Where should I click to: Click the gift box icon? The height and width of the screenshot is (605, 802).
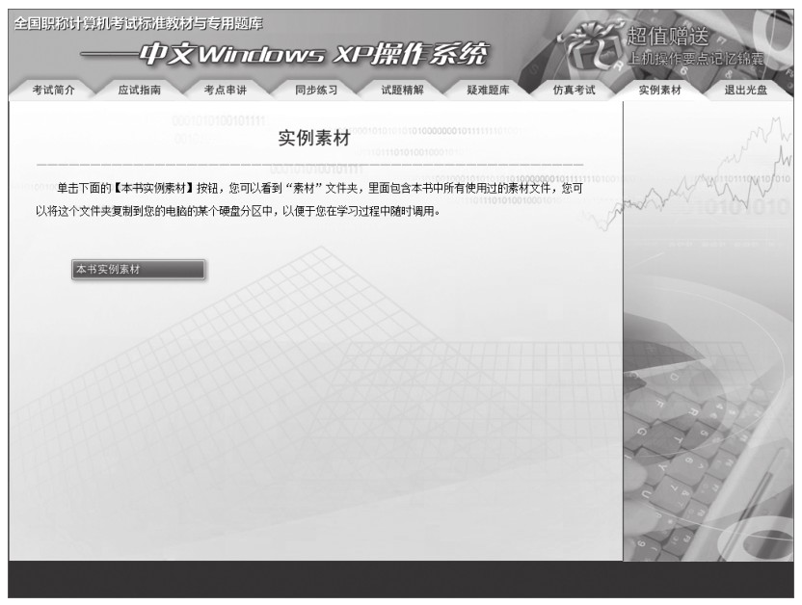[591, 44]
